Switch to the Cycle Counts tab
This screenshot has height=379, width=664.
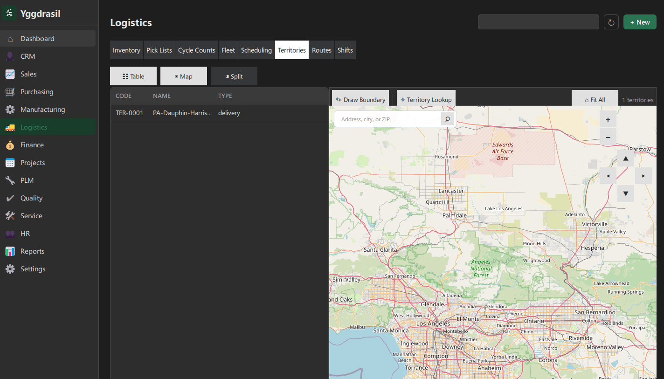[x=196, y=50]
